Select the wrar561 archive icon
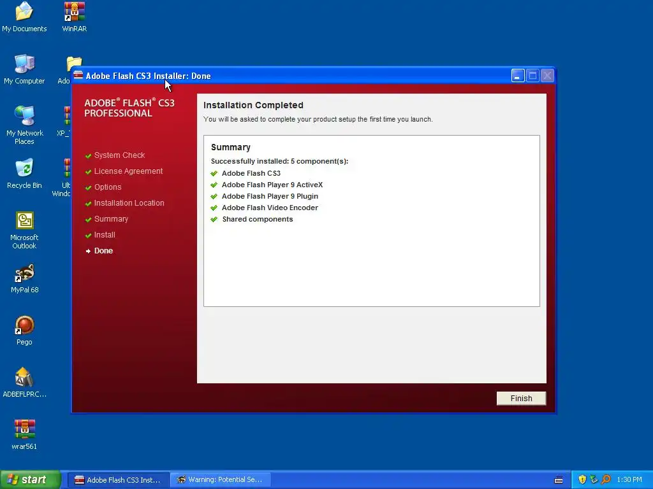Image resolution: width=653 pixels, height=489 pixels. pos(24,434)
